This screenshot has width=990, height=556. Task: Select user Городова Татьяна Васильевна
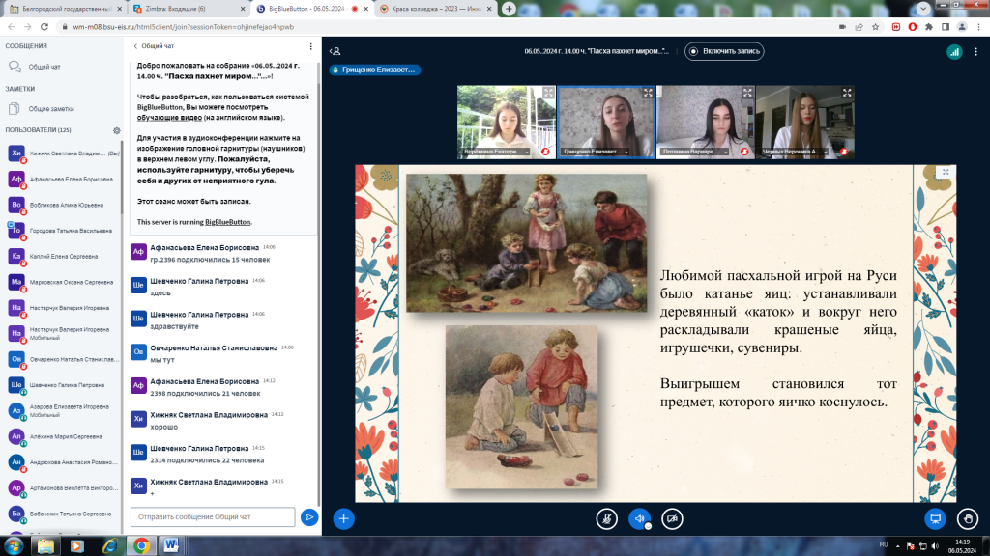tap(61, 231)
